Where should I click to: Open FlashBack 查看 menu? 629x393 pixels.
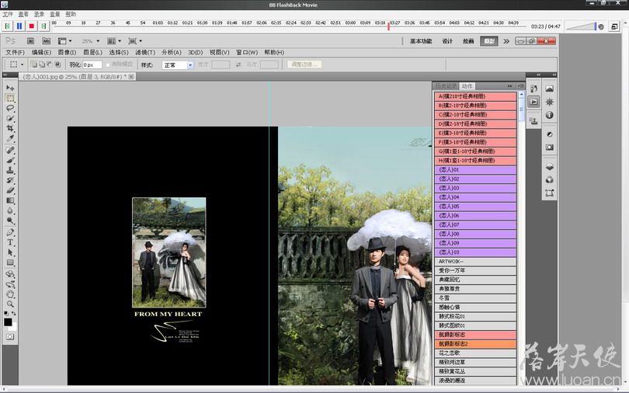point(23,15)
